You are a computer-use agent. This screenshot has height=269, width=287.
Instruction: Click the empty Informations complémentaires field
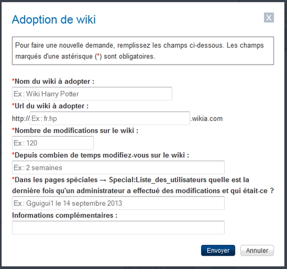pos(119,227)
